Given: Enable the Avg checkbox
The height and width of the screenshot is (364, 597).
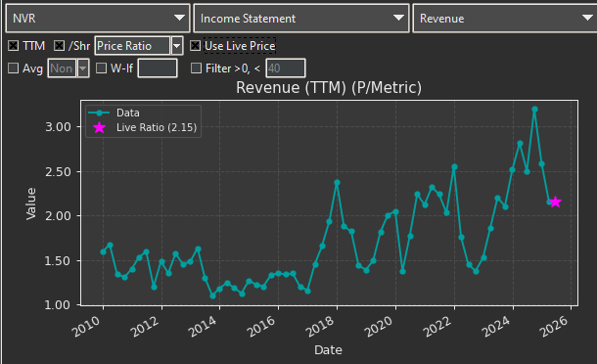Looking at the screenshot, I should point(14,68).
